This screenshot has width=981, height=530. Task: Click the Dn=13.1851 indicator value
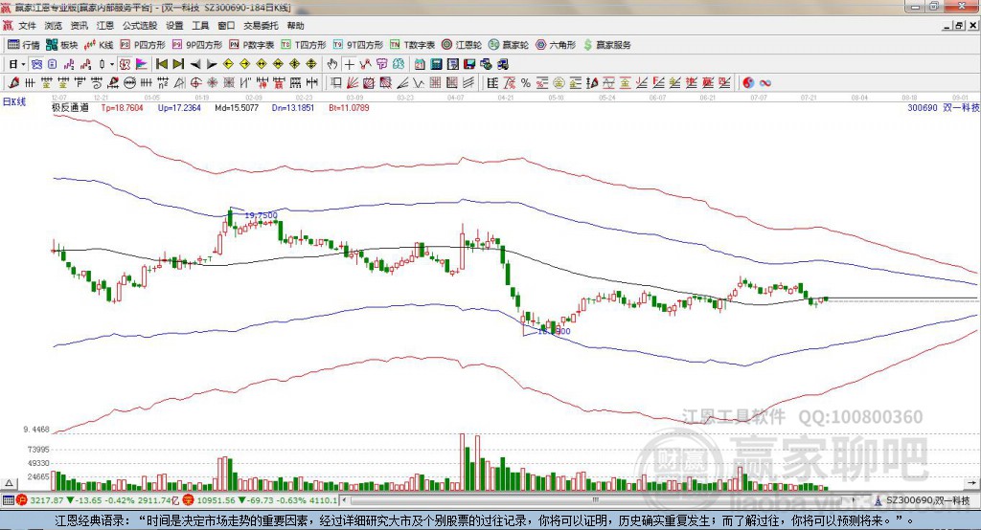pyautogui.click(x=293, y=107)
